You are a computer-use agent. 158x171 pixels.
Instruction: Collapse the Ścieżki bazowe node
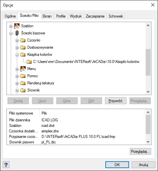(x=11, y=33)
